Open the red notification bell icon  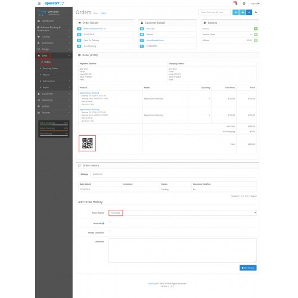click(235, 3)
